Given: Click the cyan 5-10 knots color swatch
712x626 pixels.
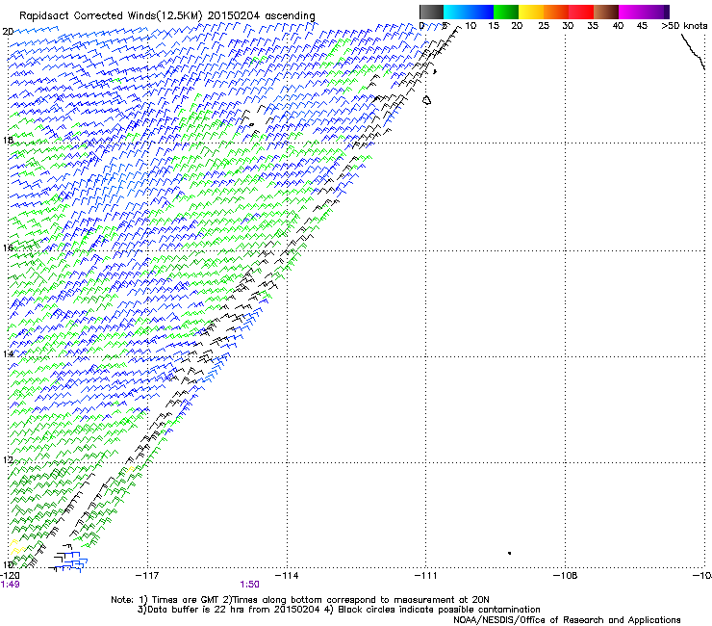Looking at the screenshot, I should [x=456, y=12].
